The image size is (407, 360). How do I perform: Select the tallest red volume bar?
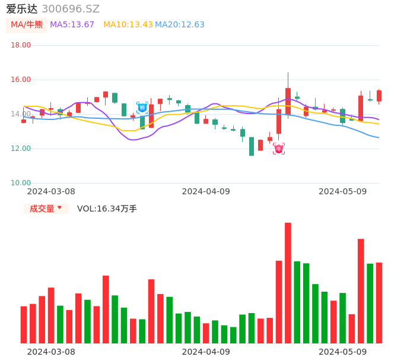pos(288,283)
